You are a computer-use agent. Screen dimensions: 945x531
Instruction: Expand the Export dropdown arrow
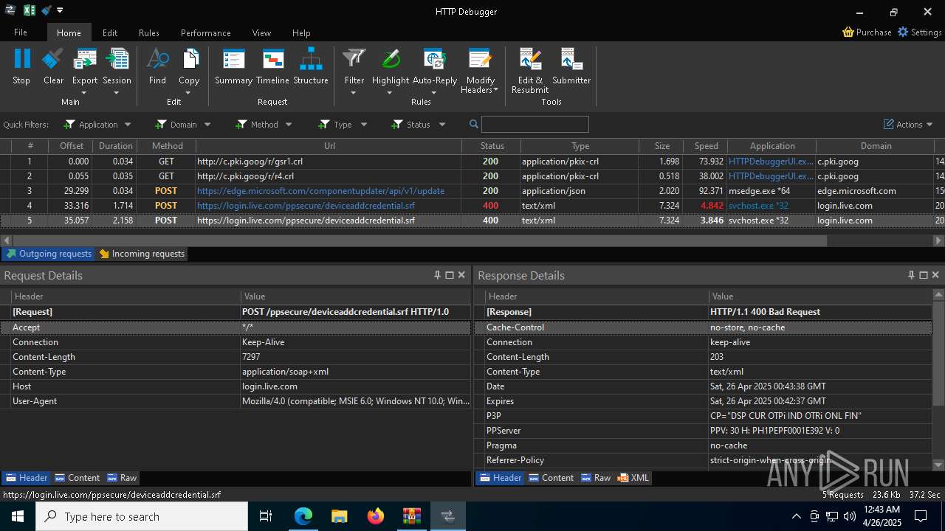click(x=84, y=93)
